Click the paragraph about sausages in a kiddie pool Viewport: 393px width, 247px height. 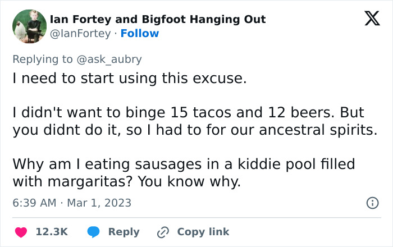tap(184, 173)
